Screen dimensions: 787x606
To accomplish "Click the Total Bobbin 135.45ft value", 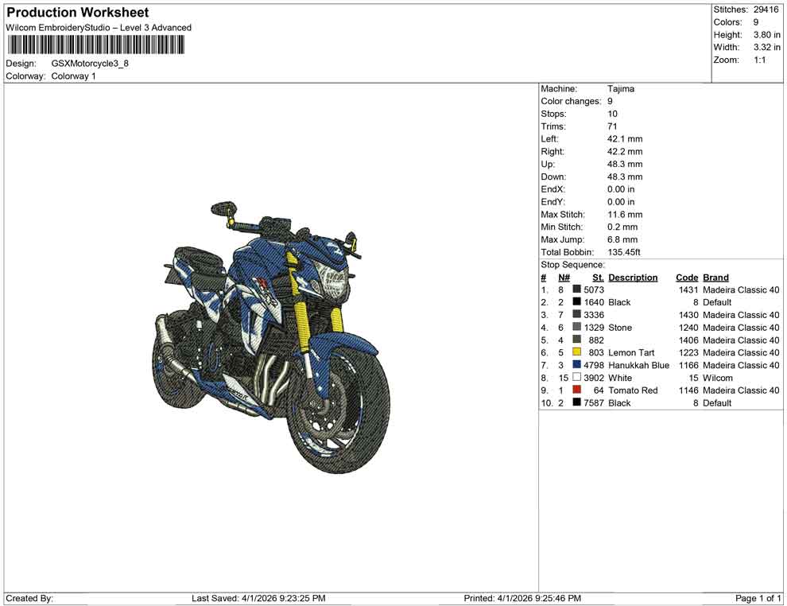I will [x=623, y=252].
